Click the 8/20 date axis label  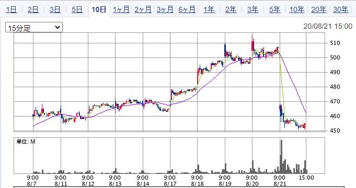[x=252, y=184]
